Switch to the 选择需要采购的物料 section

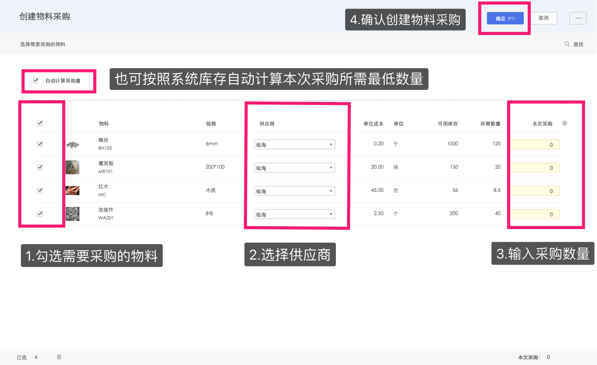click(43, 44)
